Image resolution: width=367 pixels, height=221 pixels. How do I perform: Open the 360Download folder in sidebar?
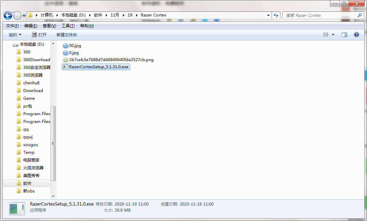click(x=33, y=60)
